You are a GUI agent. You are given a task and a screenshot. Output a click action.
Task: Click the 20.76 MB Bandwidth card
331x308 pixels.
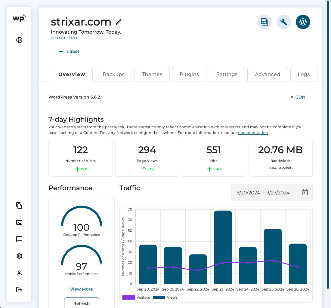(x=280, y=158)
